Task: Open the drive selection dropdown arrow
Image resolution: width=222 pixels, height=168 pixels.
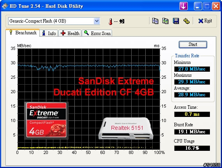Action: pyautogui.click(x=97, y=21)
